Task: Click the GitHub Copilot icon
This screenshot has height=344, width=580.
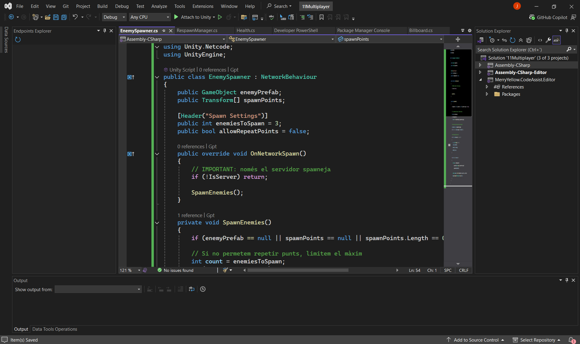Action: tap(532, 17)
